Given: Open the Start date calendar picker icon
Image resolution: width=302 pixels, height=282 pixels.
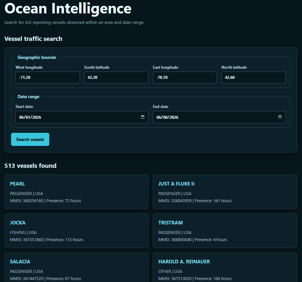Looking at the screenshot, I should pyautogui.click(x=143, y=117).
